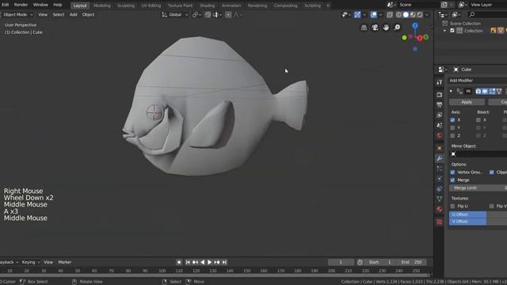Toggle viewport overlays button
This screenshot has width=507, height=285.
click(373, 14)
